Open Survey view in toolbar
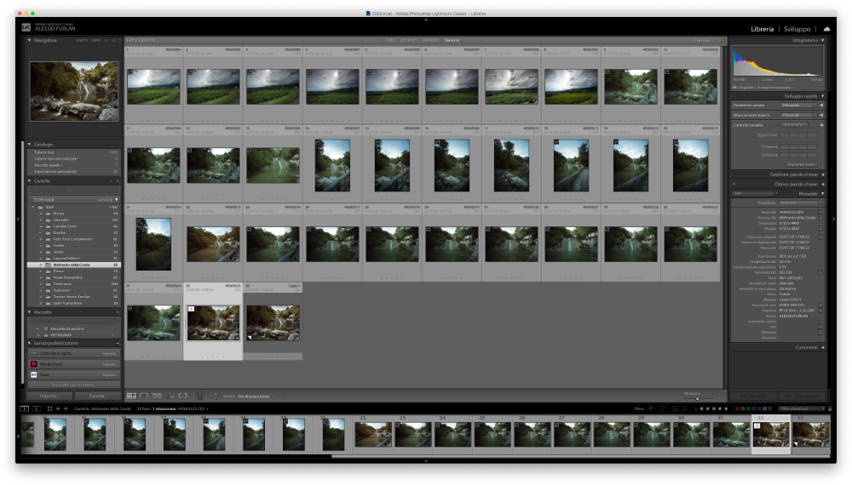The width and height of the screenshot is (852, 485). click(x=170, y=396)
